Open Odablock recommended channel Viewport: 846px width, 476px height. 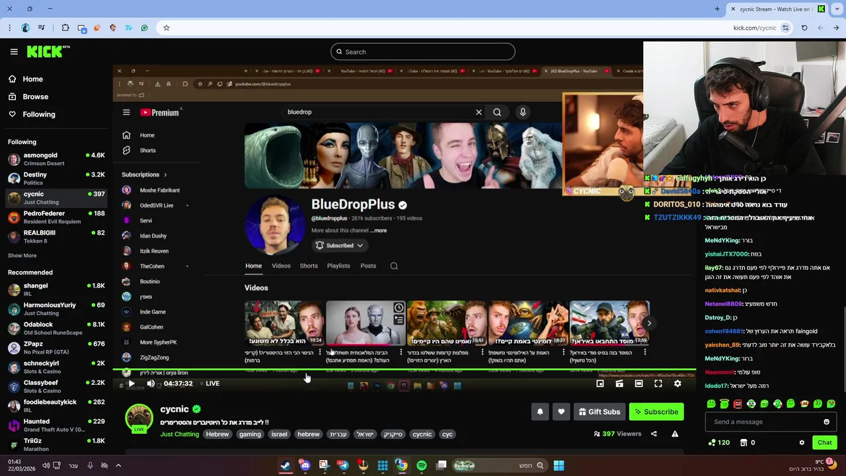pos(56,329)
